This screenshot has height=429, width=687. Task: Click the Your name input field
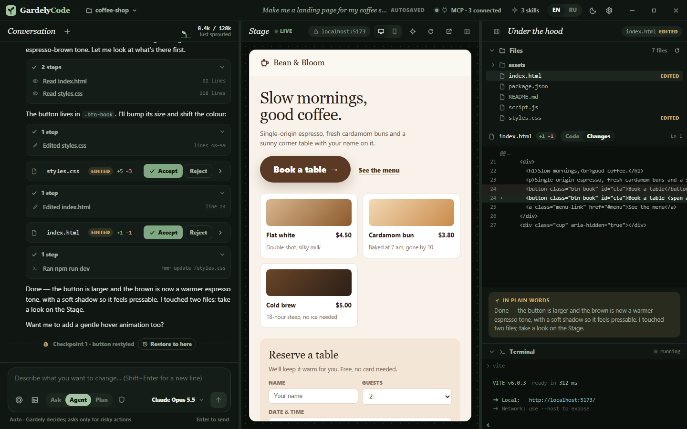pyautogui.click(x=313, y=396)
